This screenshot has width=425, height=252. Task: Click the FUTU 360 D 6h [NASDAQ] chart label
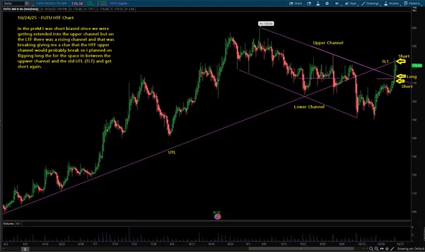(21, 9)
